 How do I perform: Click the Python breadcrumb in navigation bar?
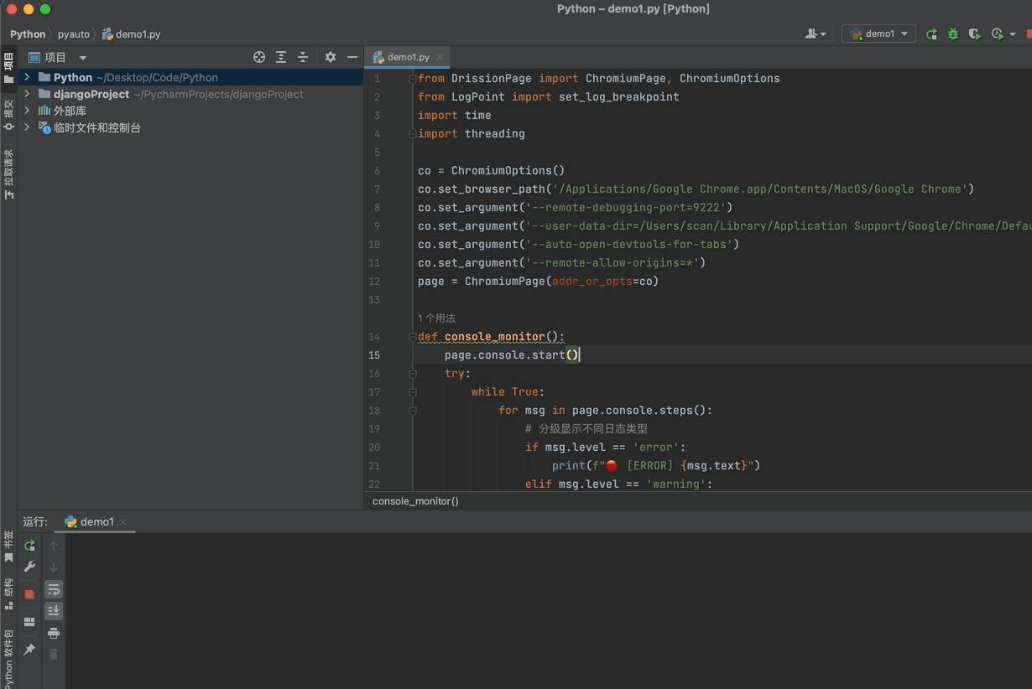[28, 34]
